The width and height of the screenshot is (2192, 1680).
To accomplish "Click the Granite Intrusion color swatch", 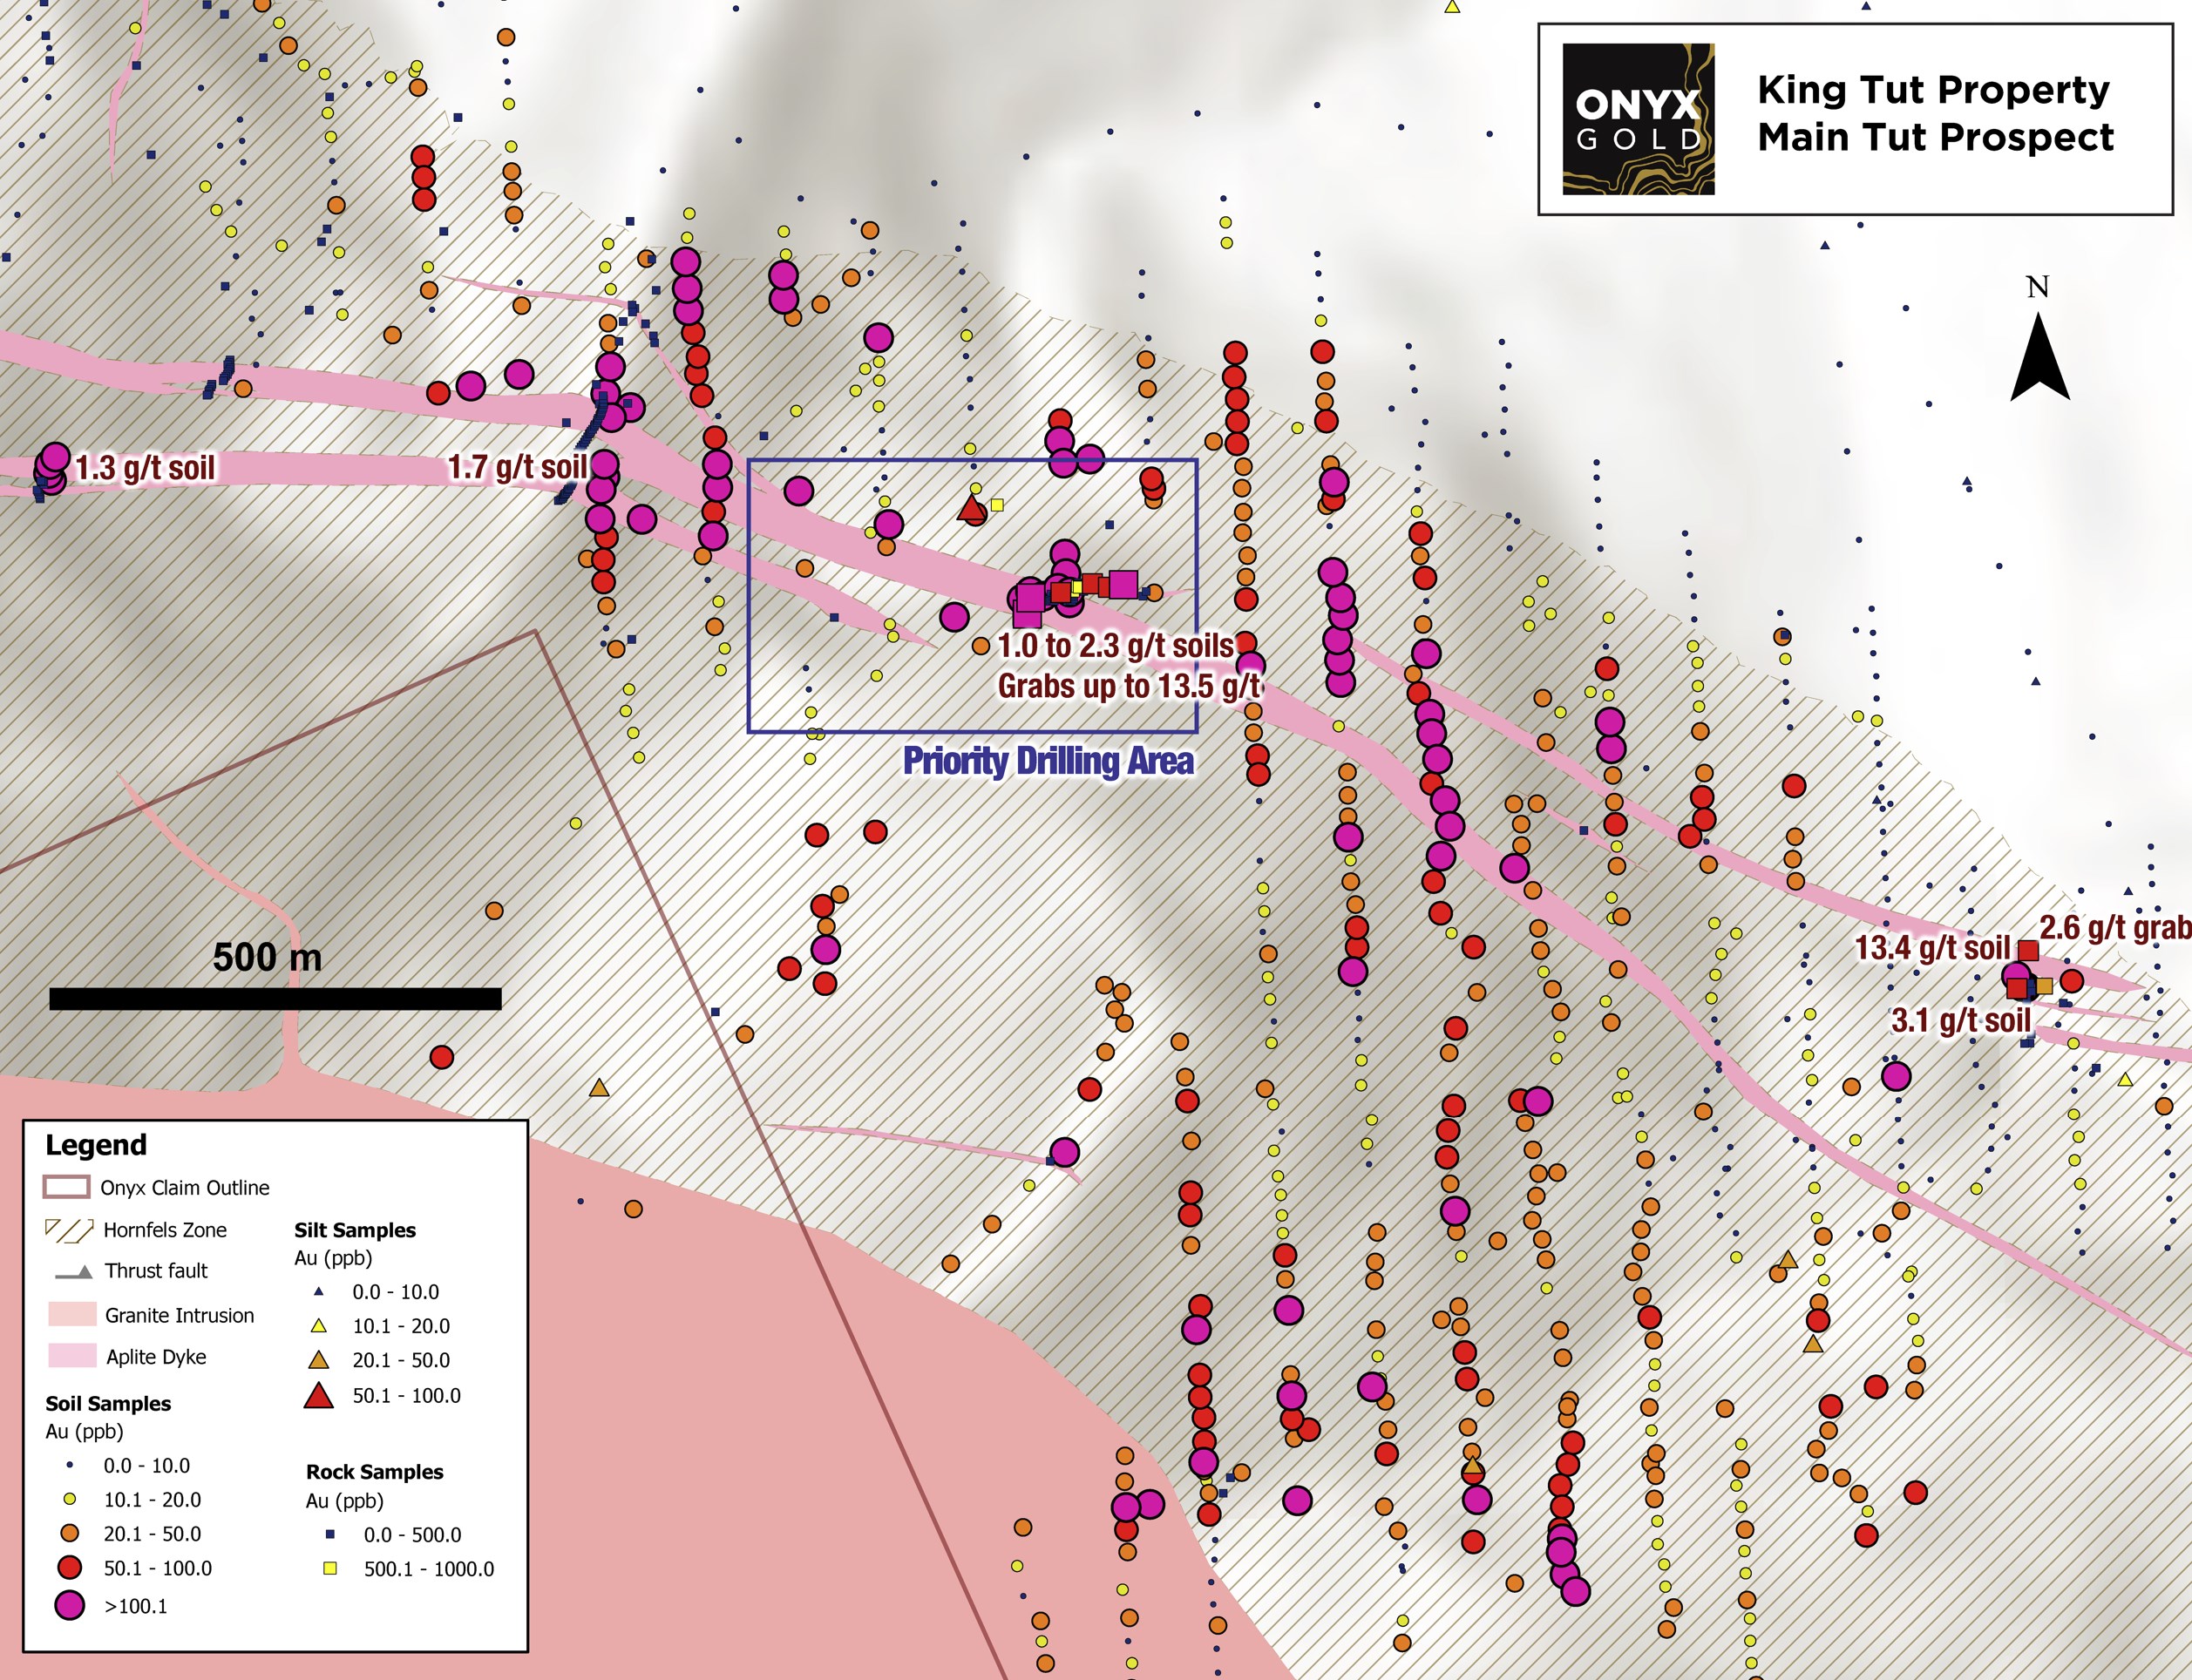I will pyautogui.click(x=72, y=1314).
